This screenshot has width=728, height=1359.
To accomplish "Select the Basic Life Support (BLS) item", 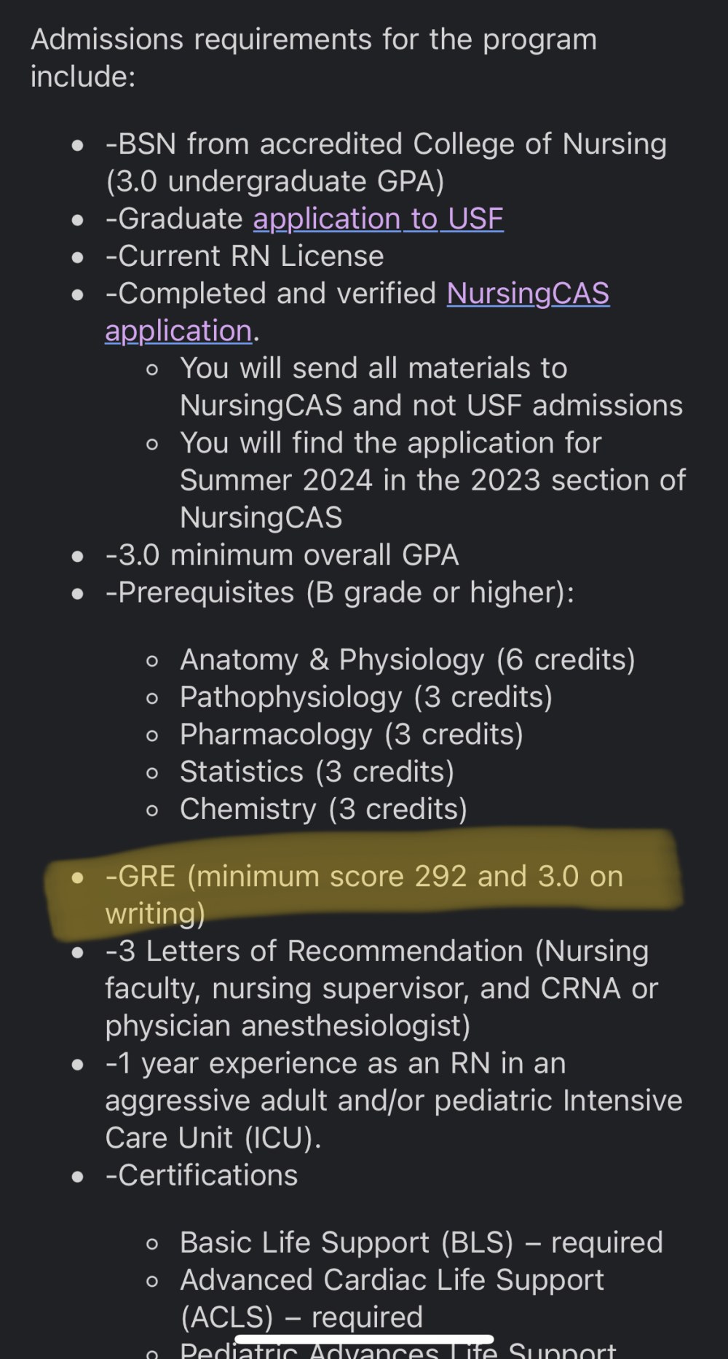I will [422, 1242].
